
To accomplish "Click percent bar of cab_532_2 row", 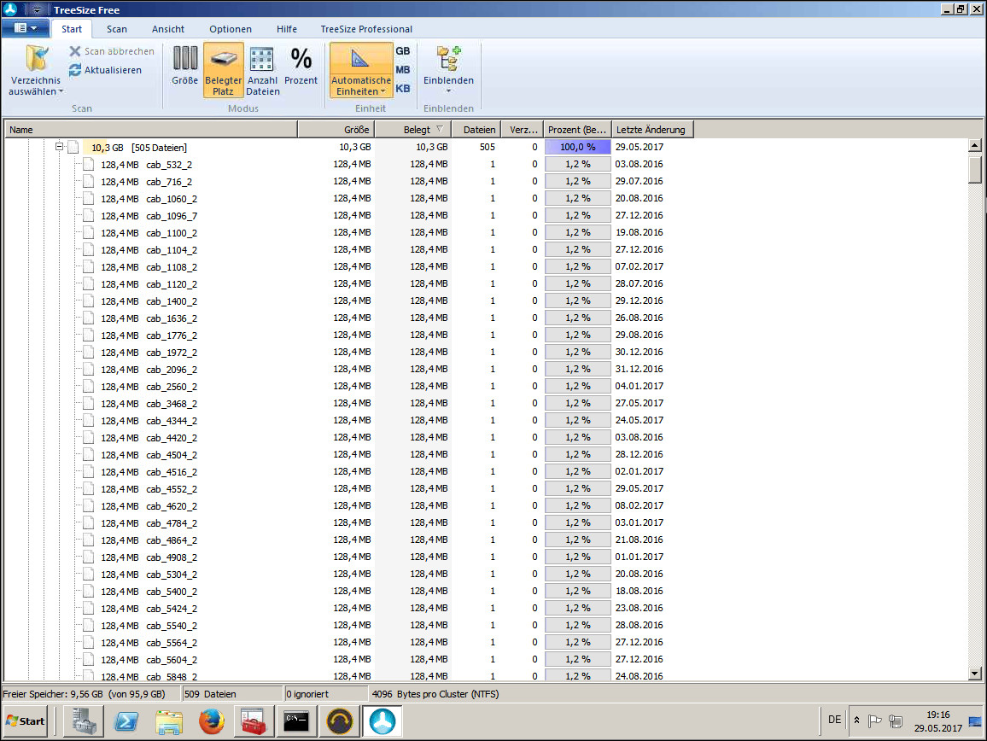I will tap(578, 164).
